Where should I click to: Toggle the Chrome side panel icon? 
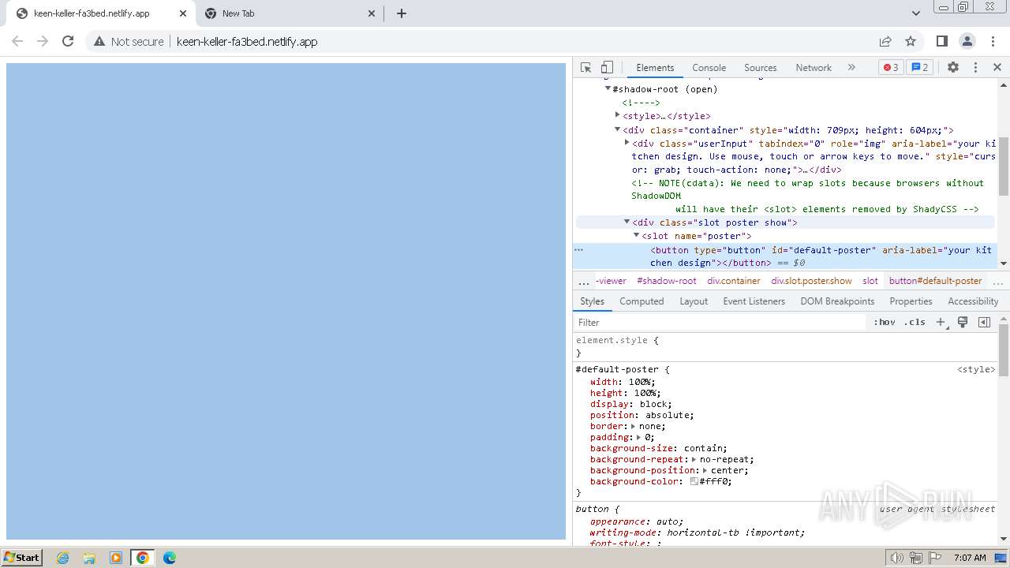point(941,41)
